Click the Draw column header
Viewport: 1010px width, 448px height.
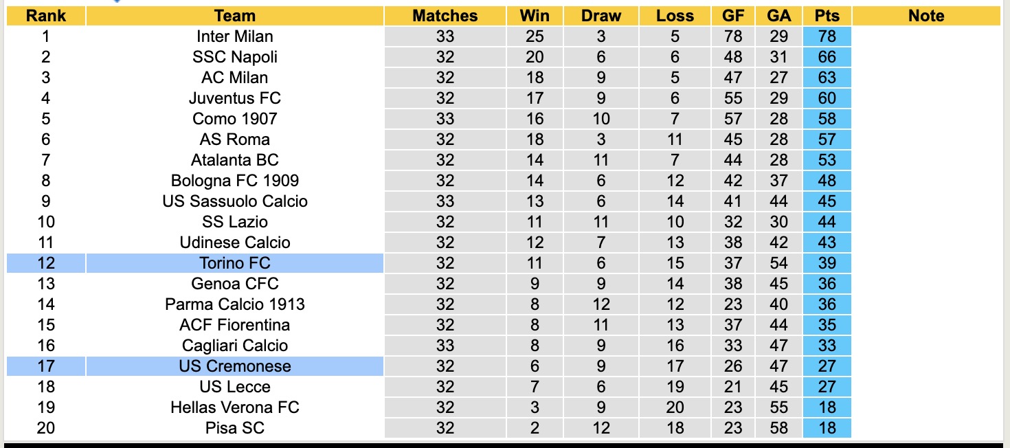[x=601, y=16]
